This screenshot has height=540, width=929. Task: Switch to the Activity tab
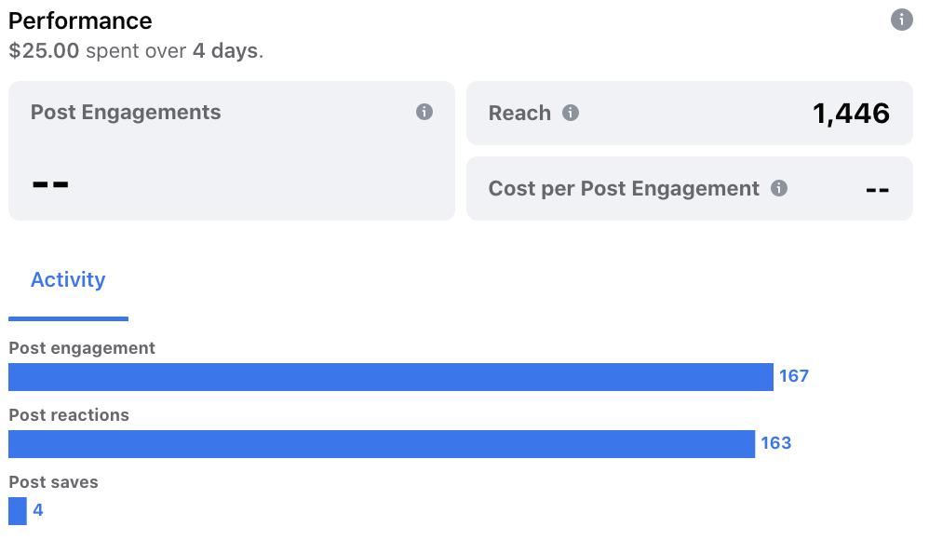(68, 280)
